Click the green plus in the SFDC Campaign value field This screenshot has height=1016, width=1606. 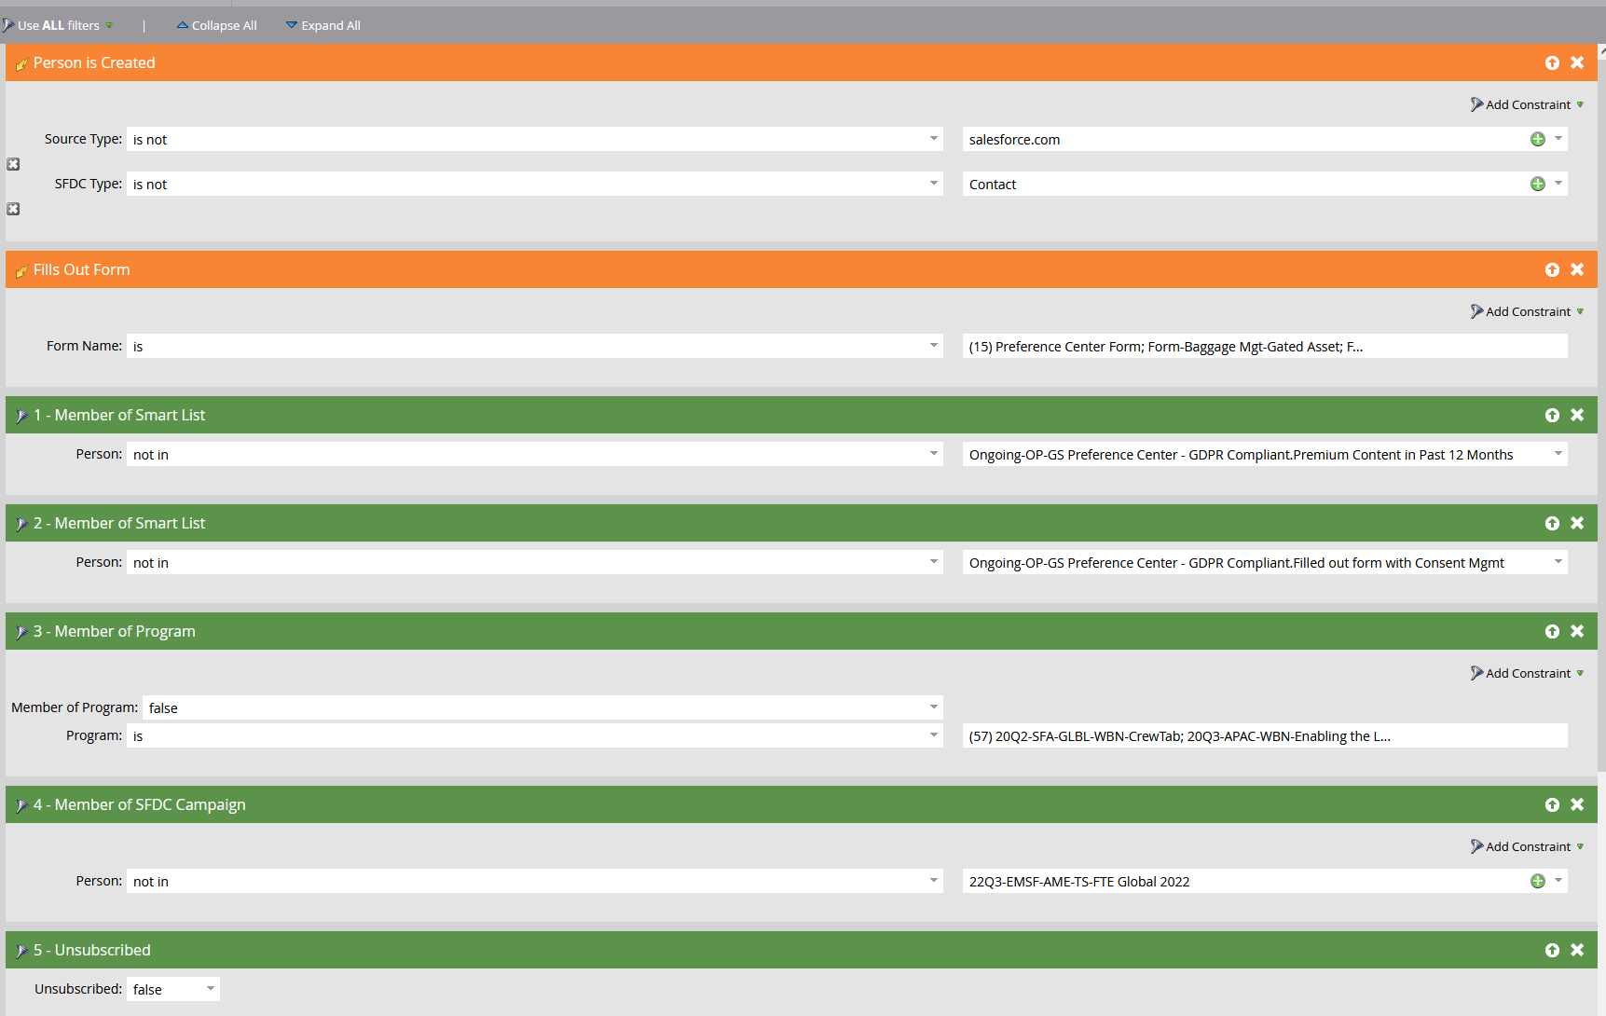pos(1537,881)
